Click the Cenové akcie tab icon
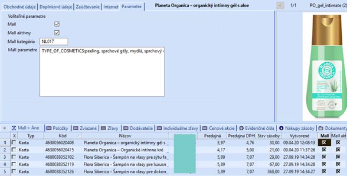Viewport: 347px width, 176px height. point(205,128)
